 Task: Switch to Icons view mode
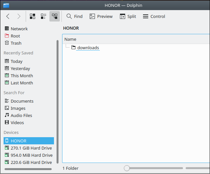[x=33, y=16]
